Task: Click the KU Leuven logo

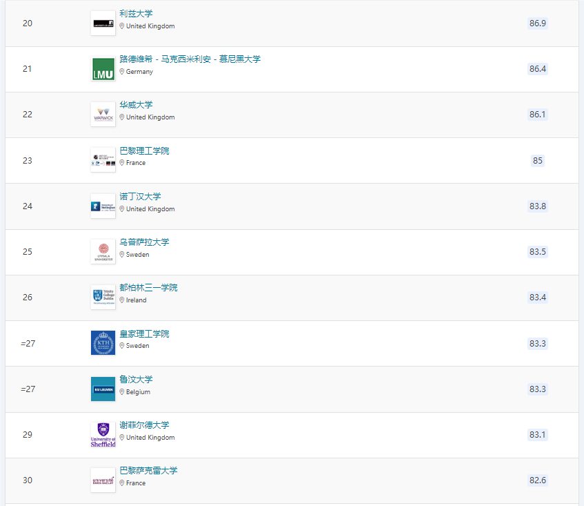Action: pos(103,389)
